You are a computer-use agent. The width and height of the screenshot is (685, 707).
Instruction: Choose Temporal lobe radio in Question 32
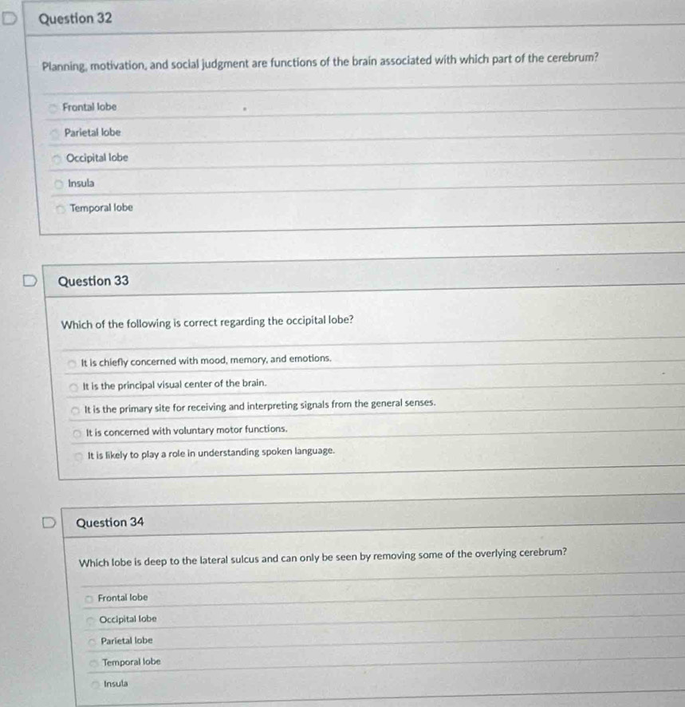pyautogui.click(x=61, y=208)
